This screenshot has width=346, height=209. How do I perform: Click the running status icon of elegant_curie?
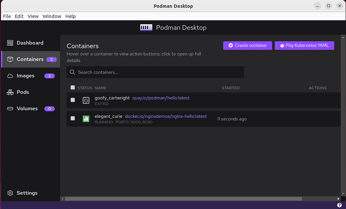(x=86, y=119)
